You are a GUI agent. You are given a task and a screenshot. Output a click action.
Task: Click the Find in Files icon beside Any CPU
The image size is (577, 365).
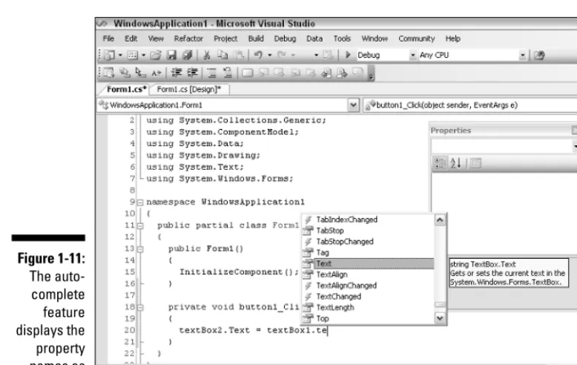[x=539, y=56]
